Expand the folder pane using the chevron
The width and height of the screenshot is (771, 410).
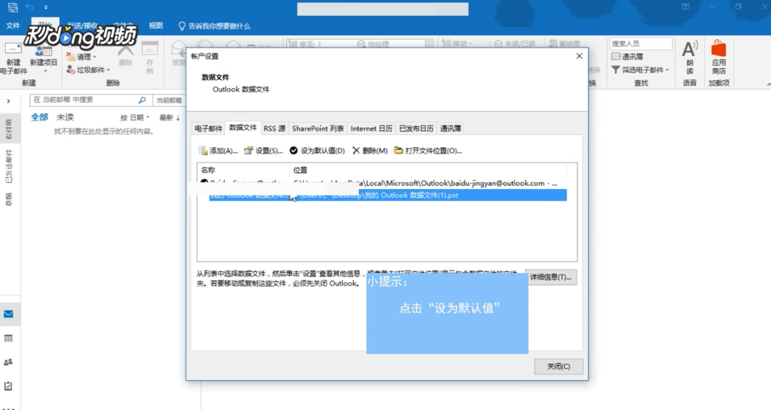pos(9,101)
